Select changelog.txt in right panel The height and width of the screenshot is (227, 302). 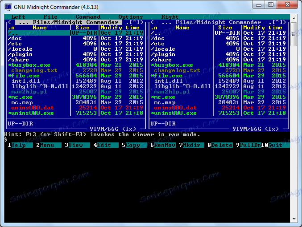(x=219, y=70)
